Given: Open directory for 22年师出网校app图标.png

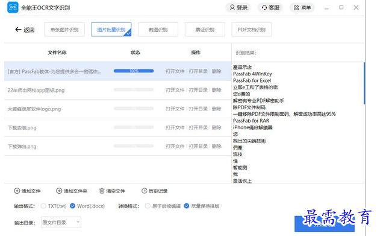Looking at the screenshot, I should 198,90.
